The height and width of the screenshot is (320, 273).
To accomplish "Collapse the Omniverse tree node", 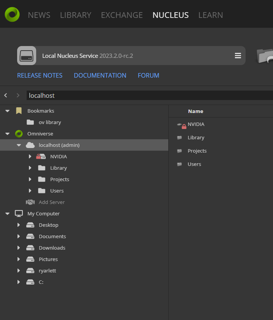I will pos(7,134).
